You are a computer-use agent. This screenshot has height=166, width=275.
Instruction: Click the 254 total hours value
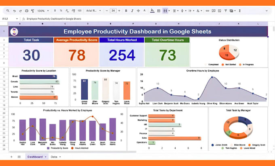pyautogui.click(x=122, y=55)
